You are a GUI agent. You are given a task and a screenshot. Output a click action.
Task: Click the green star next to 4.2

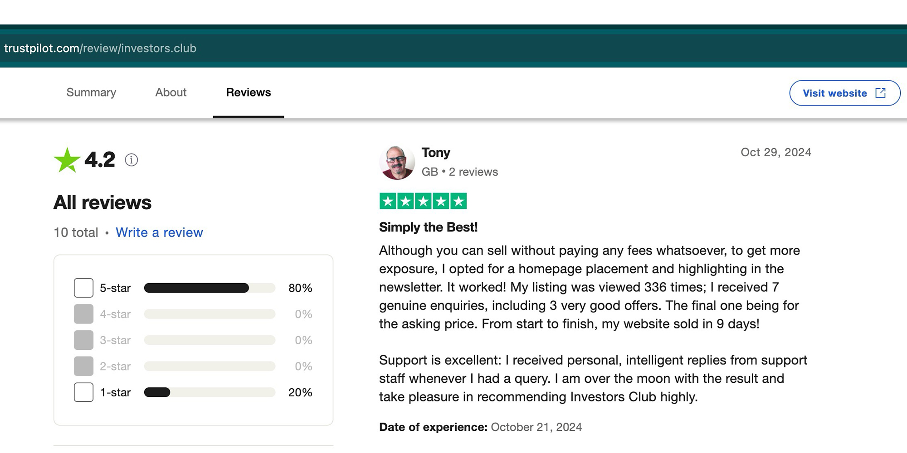click(x=67, y=160)
